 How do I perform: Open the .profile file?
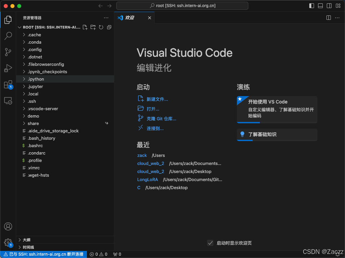pos(65,160)
